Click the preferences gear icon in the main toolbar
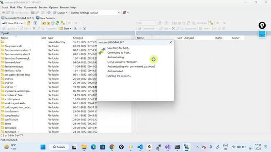 49,13
